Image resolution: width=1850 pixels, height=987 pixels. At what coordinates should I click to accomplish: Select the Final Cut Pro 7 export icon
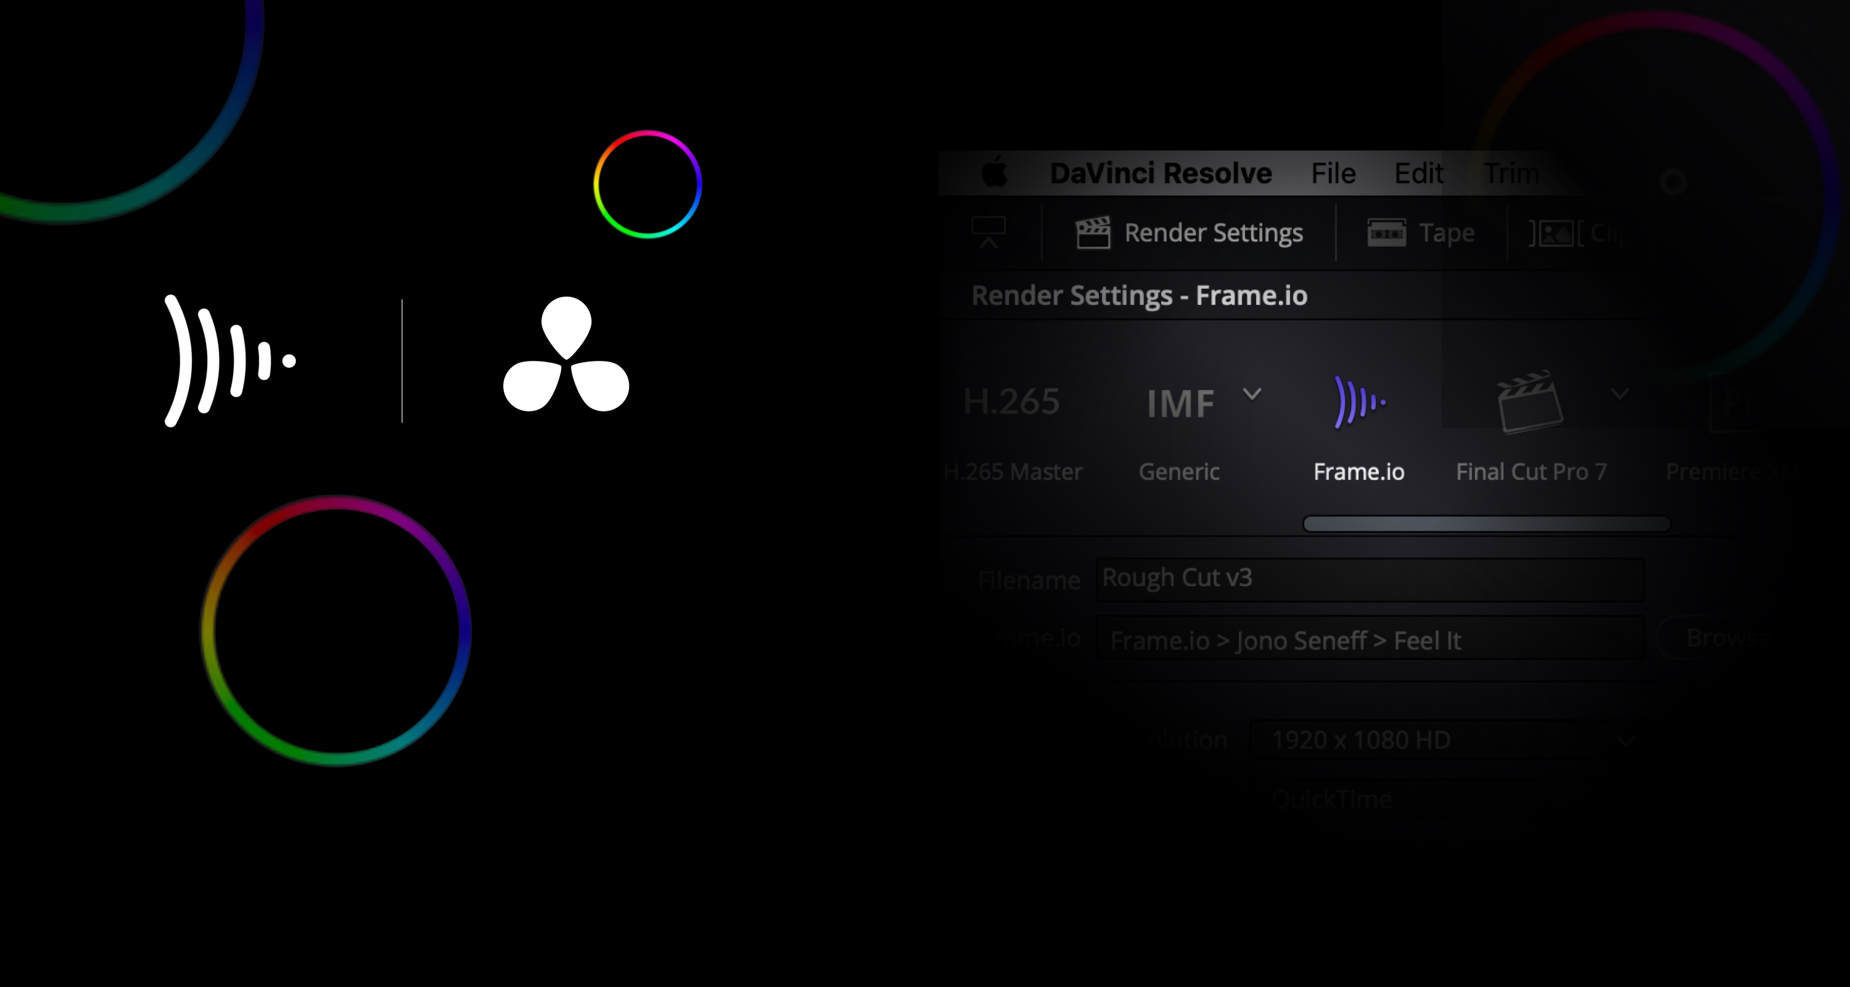[x=1532, y=402]
